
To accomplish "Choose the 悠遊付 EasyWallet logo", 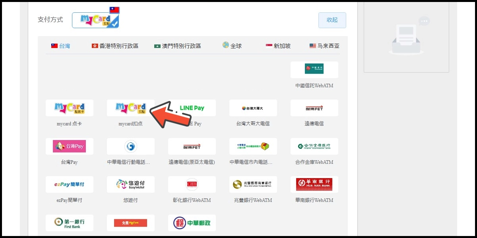I will point(131,184).
